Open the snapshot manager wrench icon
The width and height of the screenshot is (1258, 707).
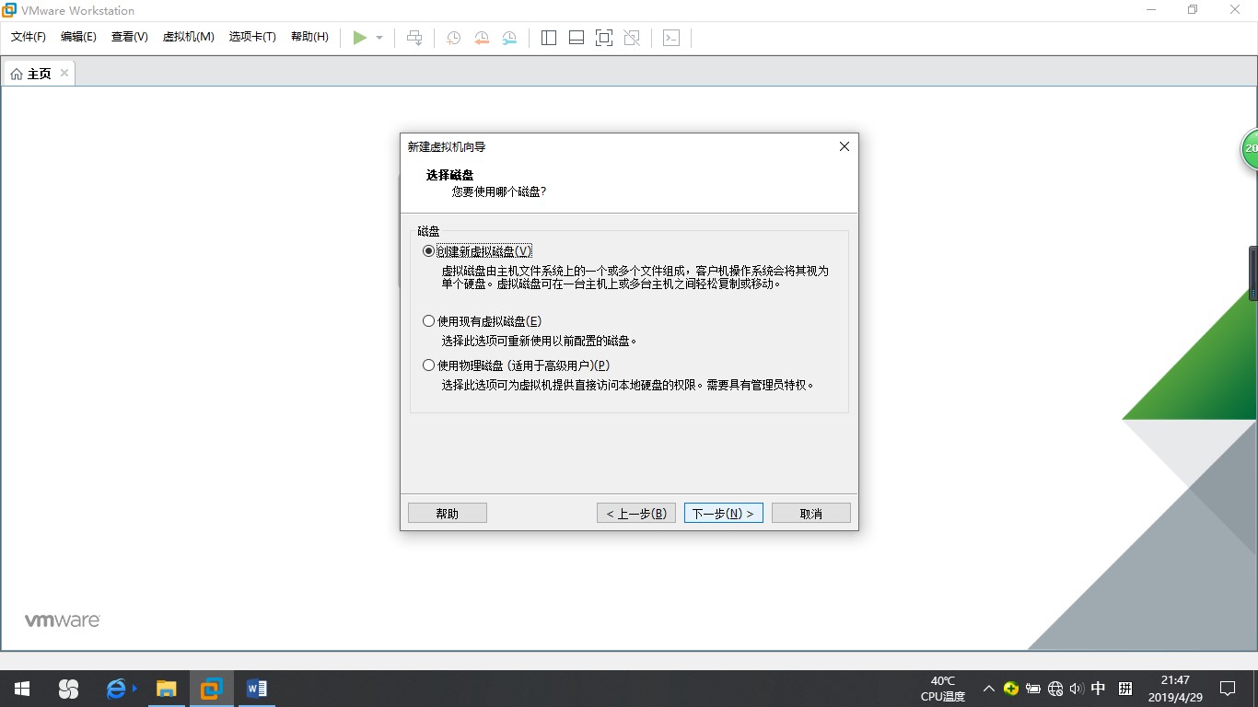[x=509, y=38]
